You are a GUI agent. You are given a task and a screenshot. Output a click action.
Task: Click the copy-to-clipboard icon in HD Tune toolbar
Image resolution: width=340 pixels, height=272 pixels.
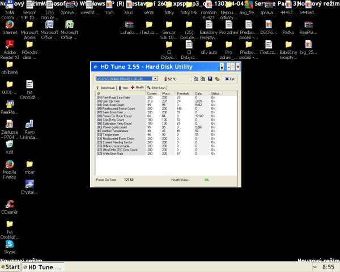[196, 79]
